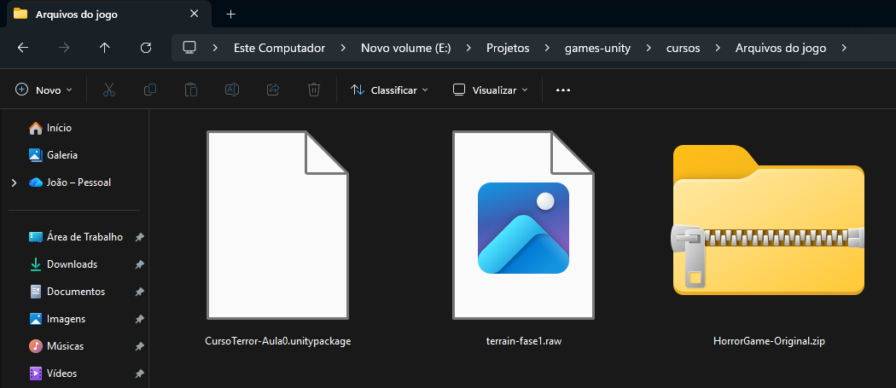Select the Arquivos do jogo tab
The image size is (896, 388).
tap(108, 14)
